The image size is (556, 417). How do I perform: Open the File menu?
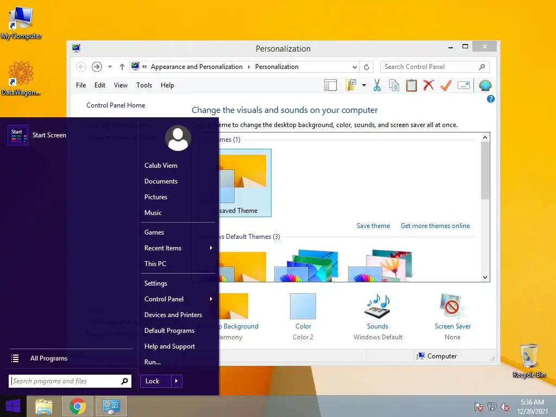point(81,85)
